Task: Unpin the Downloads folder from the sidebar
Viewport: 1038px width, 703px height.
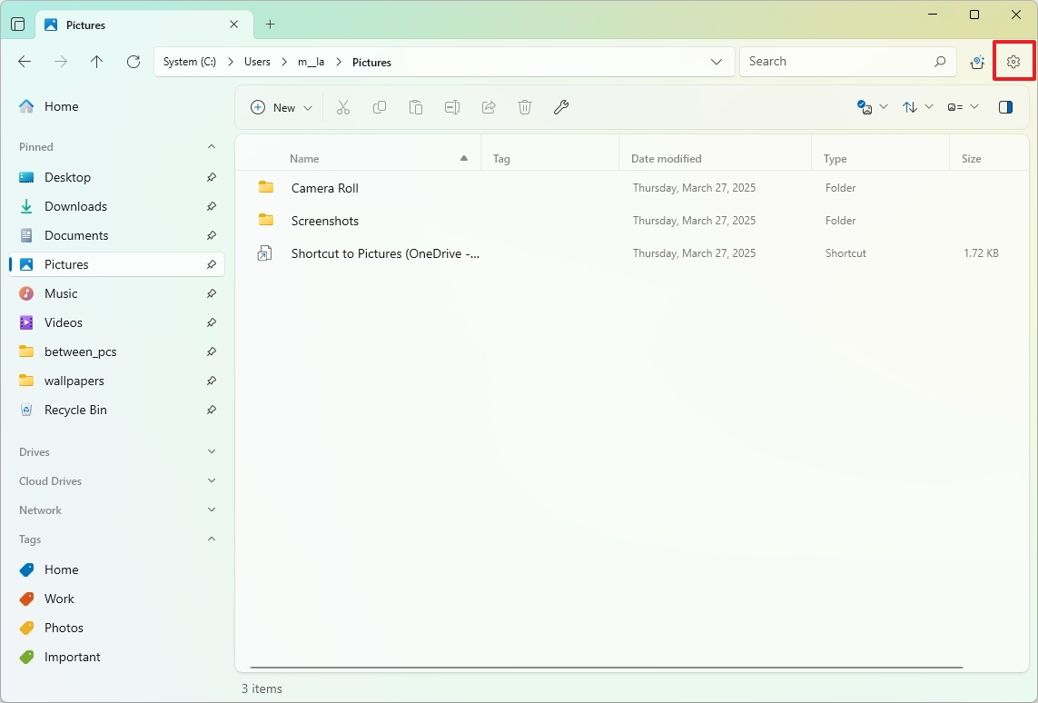Action: tap(211, 206)
